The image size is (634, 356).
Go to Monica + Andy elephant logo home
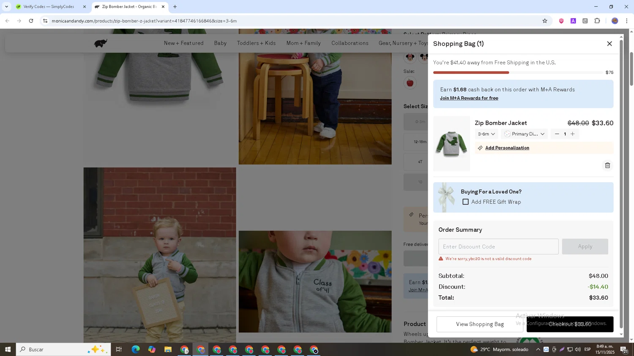(101, 43)
